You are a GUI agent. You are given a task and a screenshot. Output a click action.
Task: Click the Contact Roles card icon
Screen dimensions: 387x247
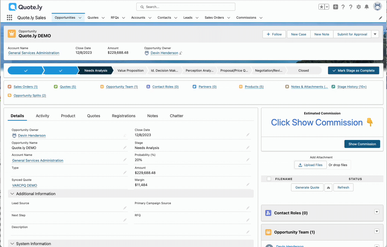268,213
